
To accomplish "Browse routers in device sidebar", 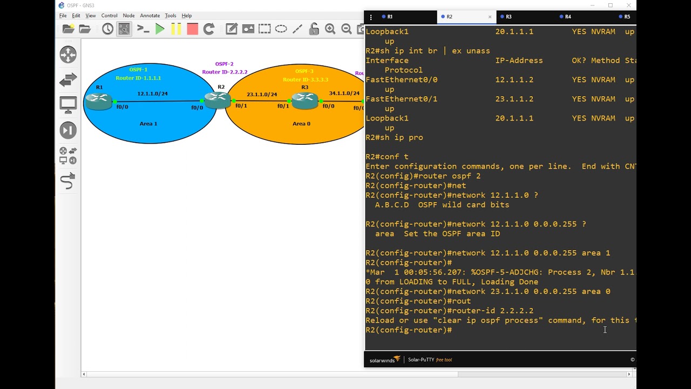I will [68, 54].
